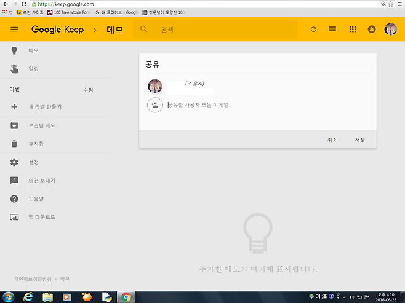405x303 pixels.
Task: Click the Google Keep logo text
Action: click(x=58, y=30)
